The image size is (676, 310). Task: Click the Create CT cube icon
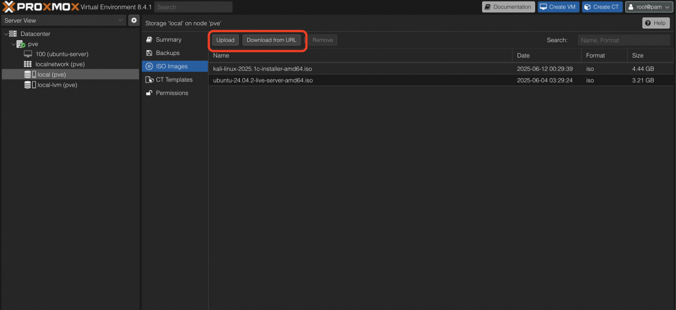click(x=588, y=7)
